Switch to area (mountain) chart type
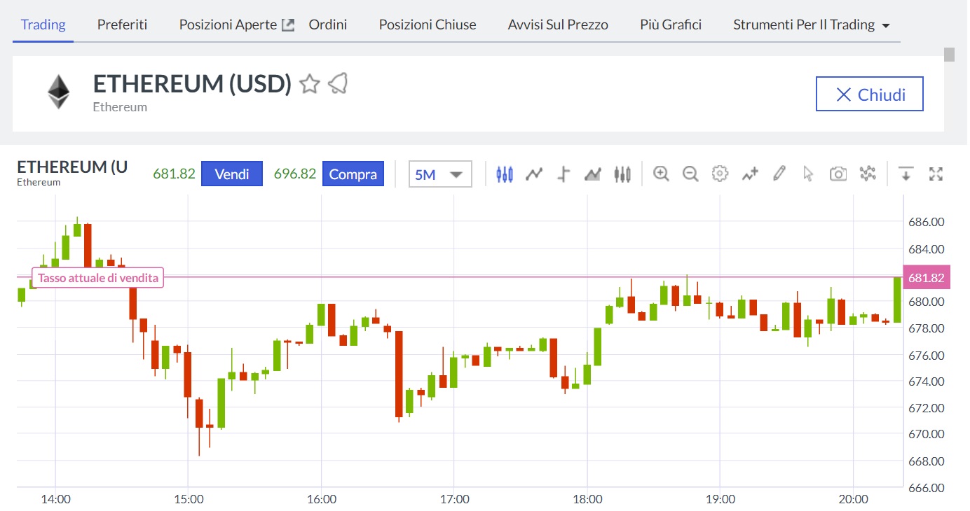 [593, 174]
